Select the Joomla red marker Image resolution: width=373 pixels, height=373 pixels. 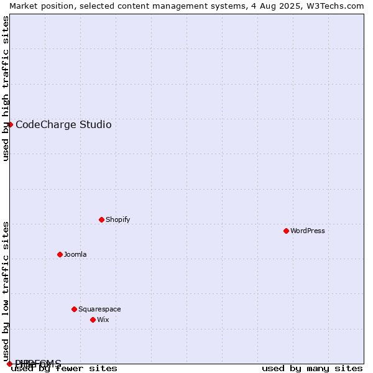pyautogui.click(x=60, y=254)
